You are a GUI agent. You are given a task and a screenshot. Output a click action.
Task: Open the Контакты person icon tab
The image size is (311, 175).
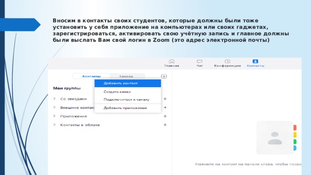(256, 63)
